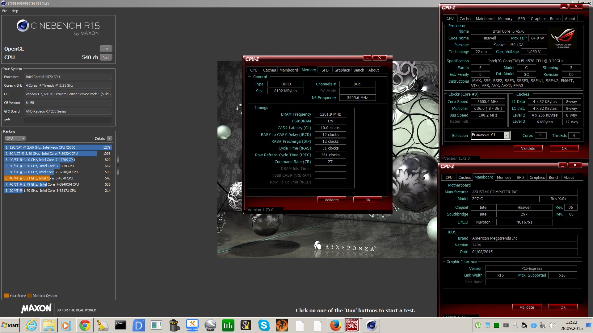Click the blue info icon in tray

pos(533,325)
